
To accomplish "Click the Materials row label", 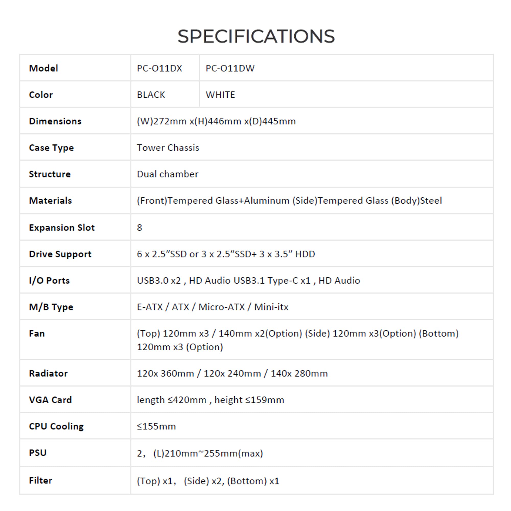I will pyautogui.click(x=50, y=201).
